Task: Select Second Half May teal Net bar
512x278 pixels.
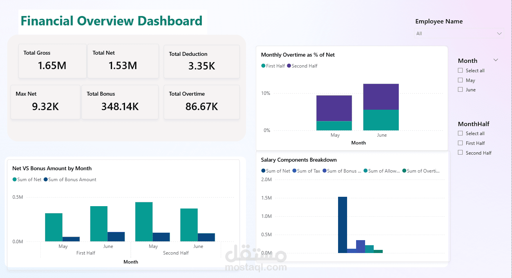Action: (144, 222)
